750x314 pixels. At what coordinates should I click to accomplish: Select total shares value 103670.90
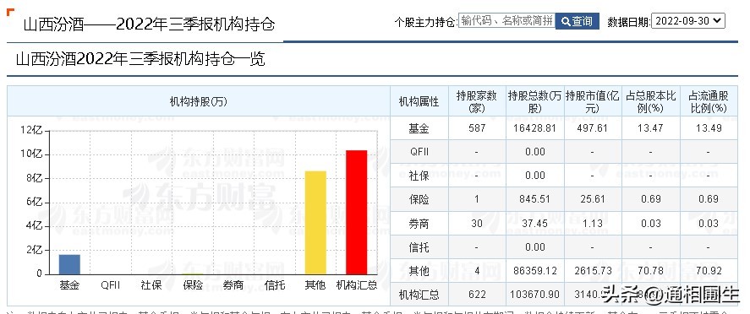534,295
